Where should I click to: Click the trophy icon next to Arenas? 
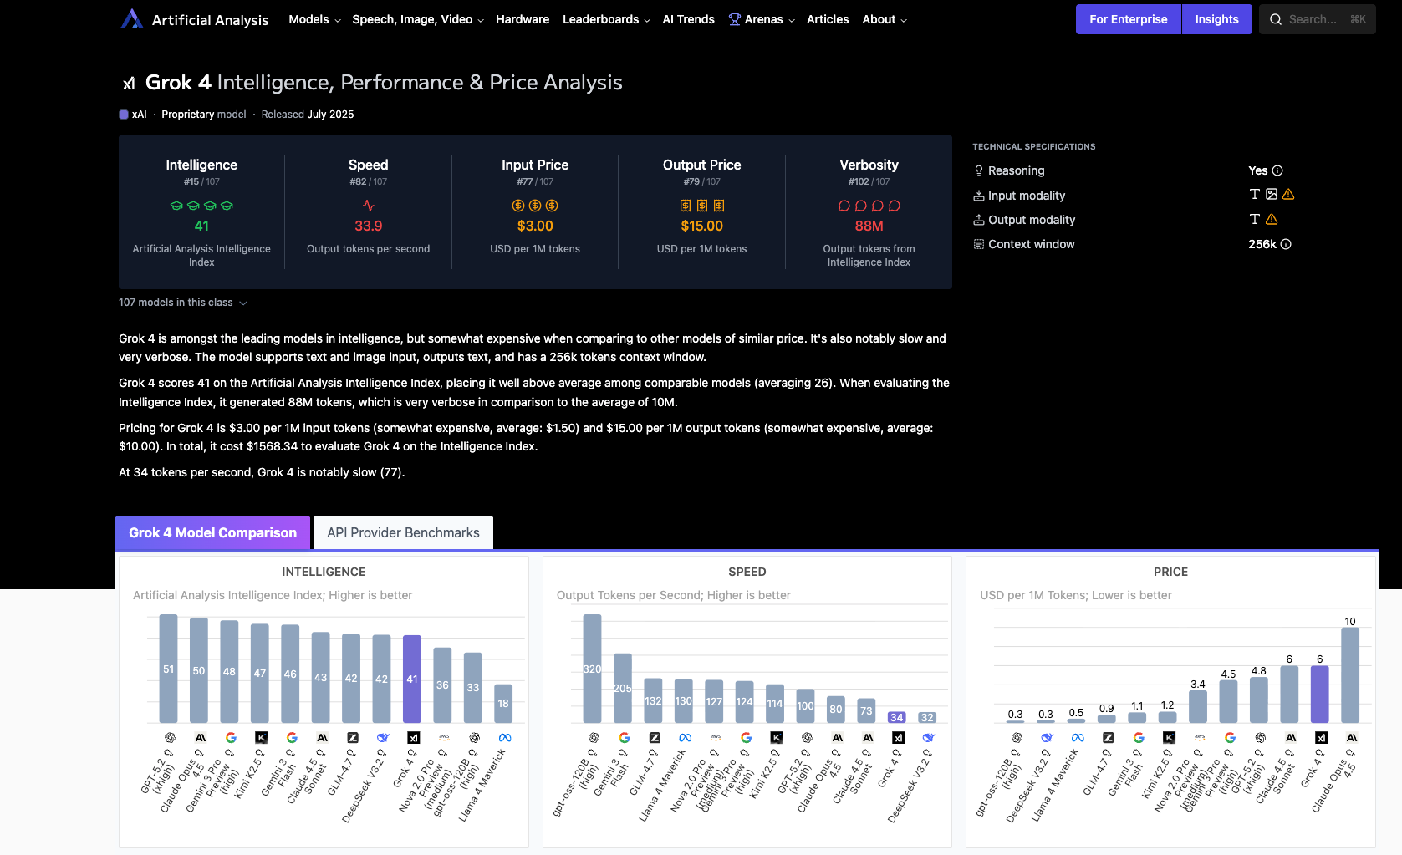734,19
